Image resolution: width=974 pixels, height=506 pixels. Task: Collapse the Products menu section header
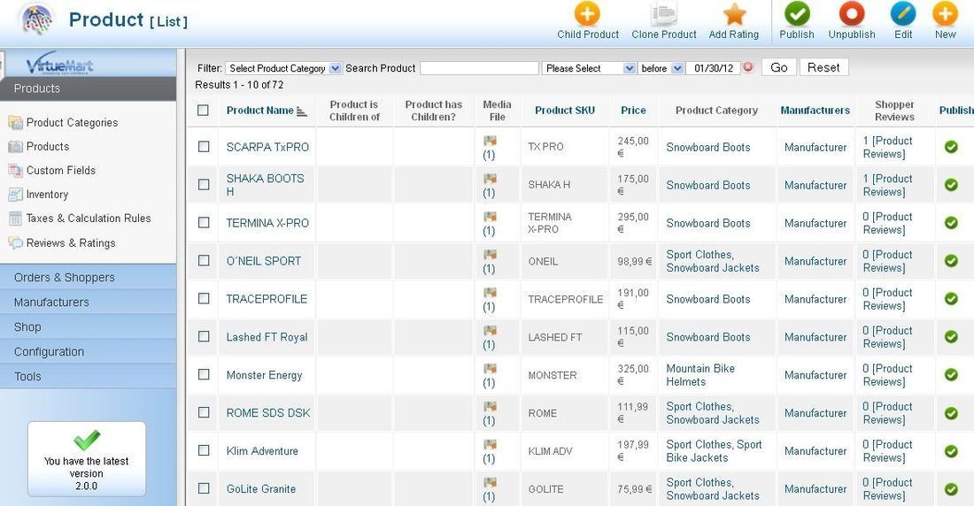tap(89, 88)
